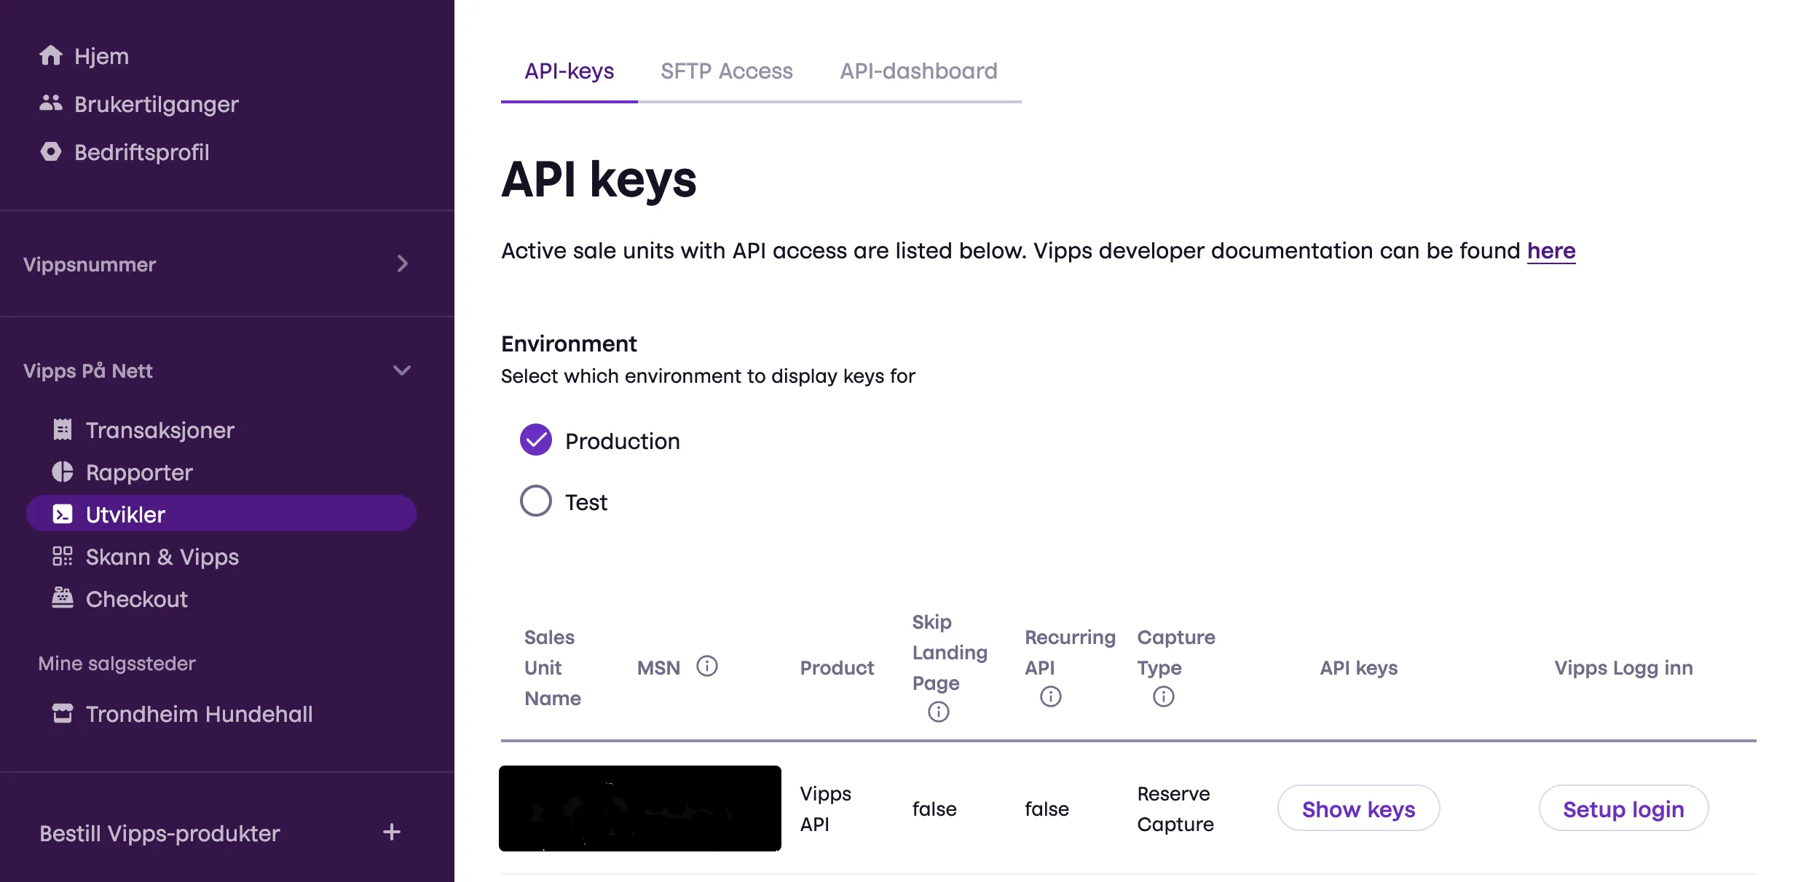Image resolution: width=1793 pixels, height=882 pixels.
Task: Click the plus icon beside Bestill Vipps-produkter
Action: 392,833
